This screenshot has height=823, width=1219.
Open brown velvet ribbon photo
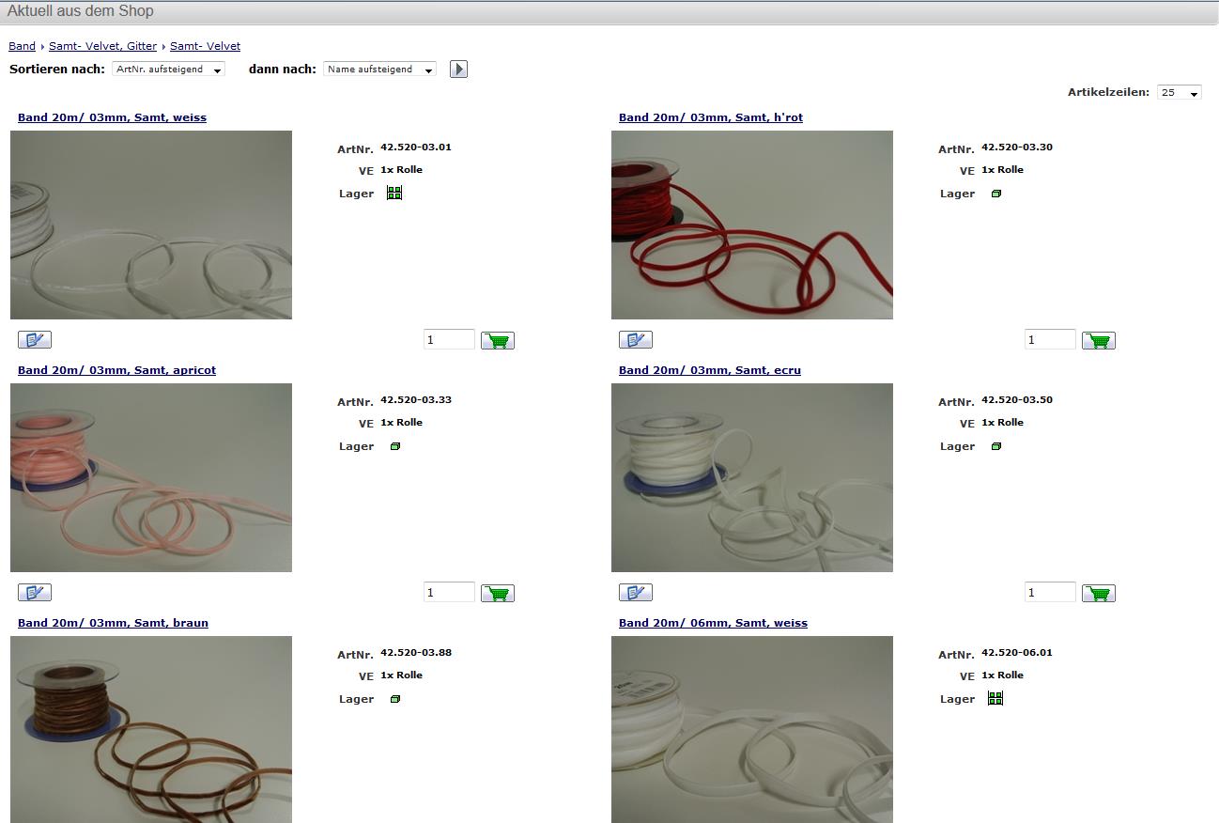151,729
